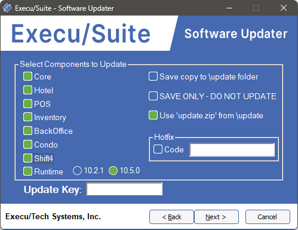Toggle the Runtime checkbox
The width and height of the screenshot is (298, 230).
click(27, 171)
